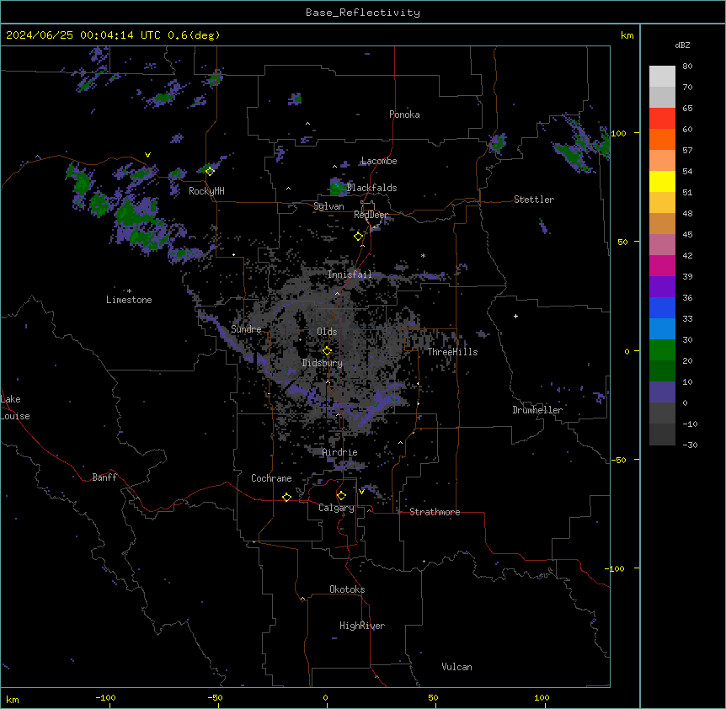This screenshot has height=709, width=726.
Task: Click the HighRiver label
Action: coord(362,626)
